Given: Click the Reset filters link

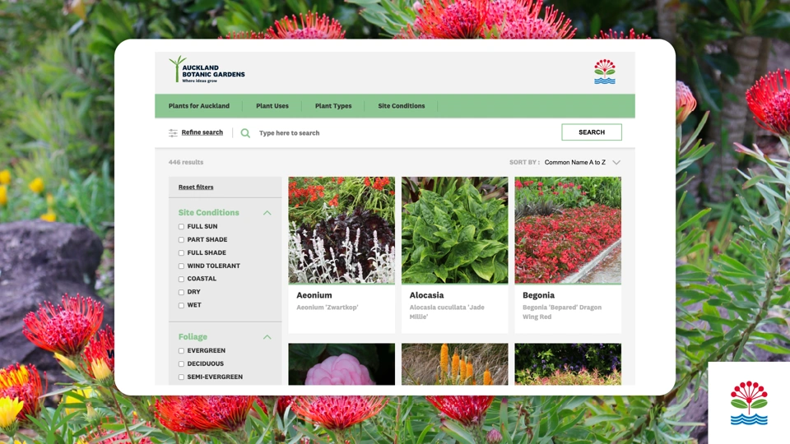Looking at the screenshot, I should (x=196, y=187).
